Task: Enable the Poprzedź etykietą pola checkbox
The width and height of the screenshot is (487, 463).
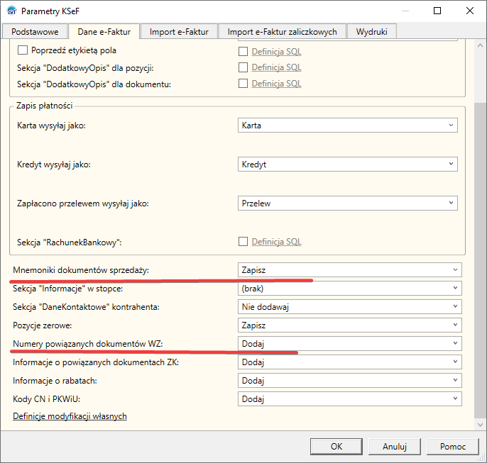Action: coord(23,50)
